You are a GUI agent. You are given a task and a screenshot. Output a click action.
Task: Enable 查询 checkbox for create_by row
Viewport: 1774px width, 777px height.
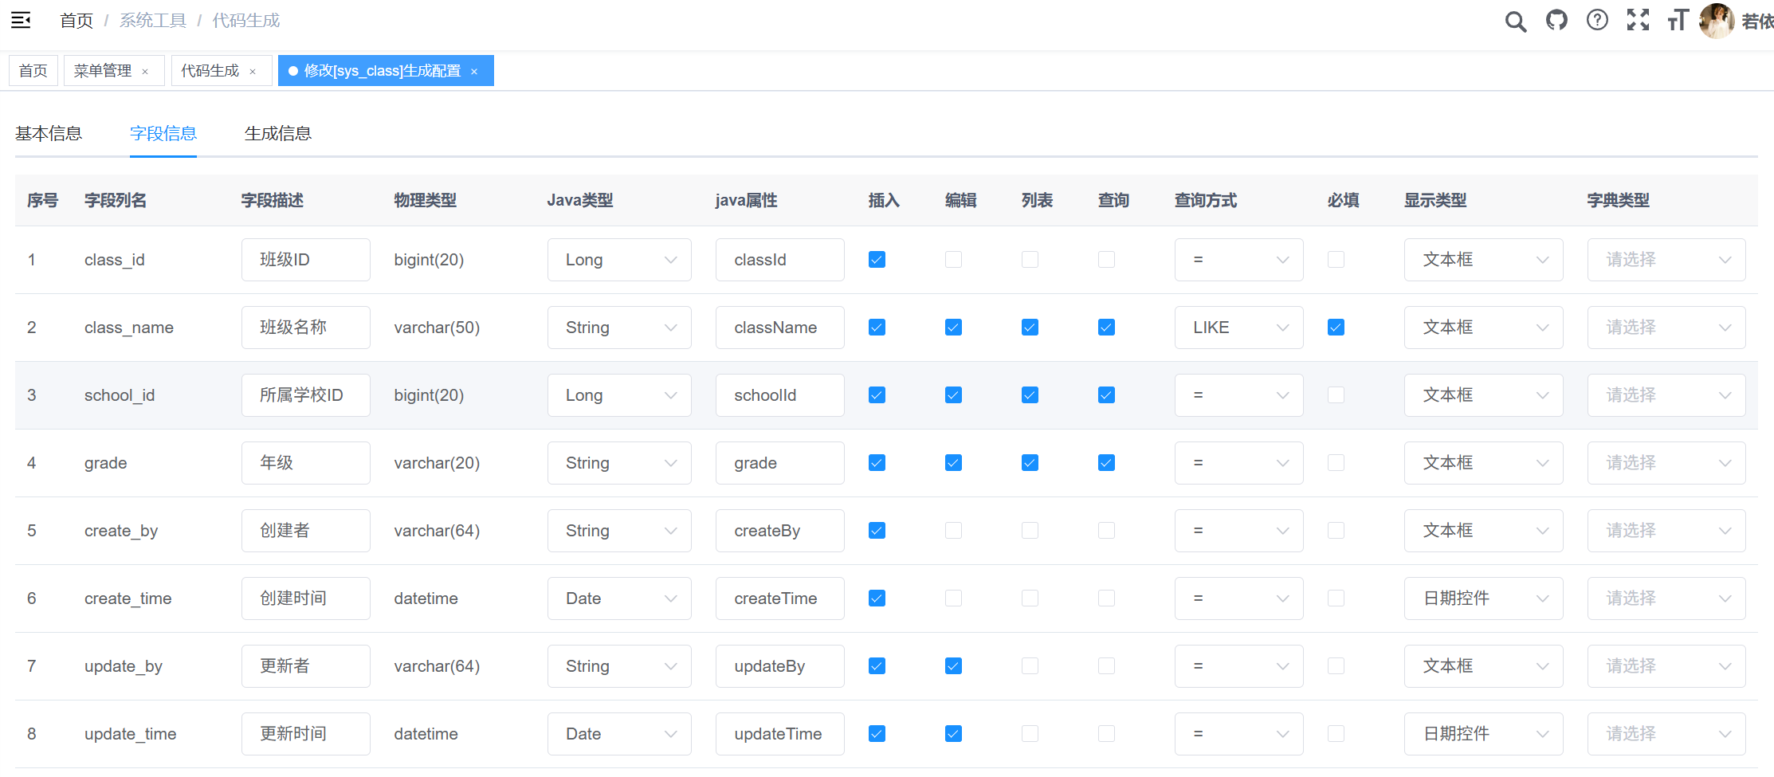[1106, 530]
